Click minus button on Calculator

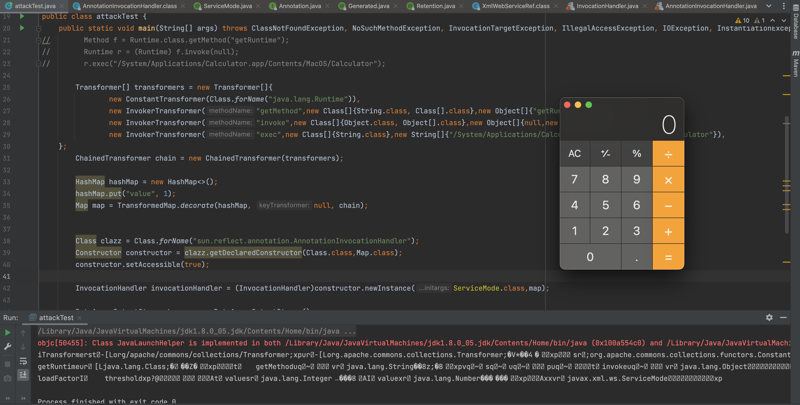tap(668, 205)
